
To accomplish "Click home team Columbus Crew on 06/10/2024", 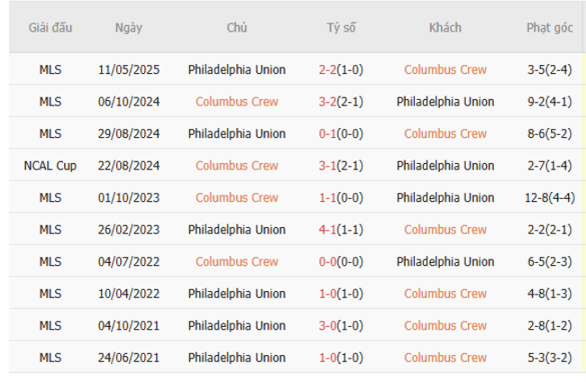I will [x=237, y=102].
